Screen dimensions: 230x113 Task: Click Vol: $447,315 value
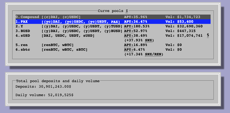(180, 31)
